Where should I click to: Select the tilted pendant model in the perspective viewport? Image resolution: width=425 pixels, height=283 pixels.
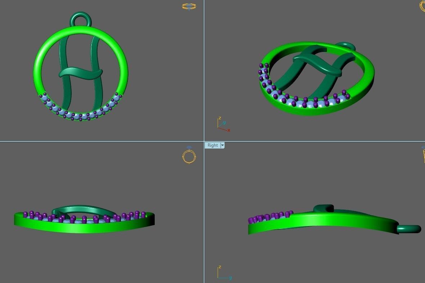[317, 79]
